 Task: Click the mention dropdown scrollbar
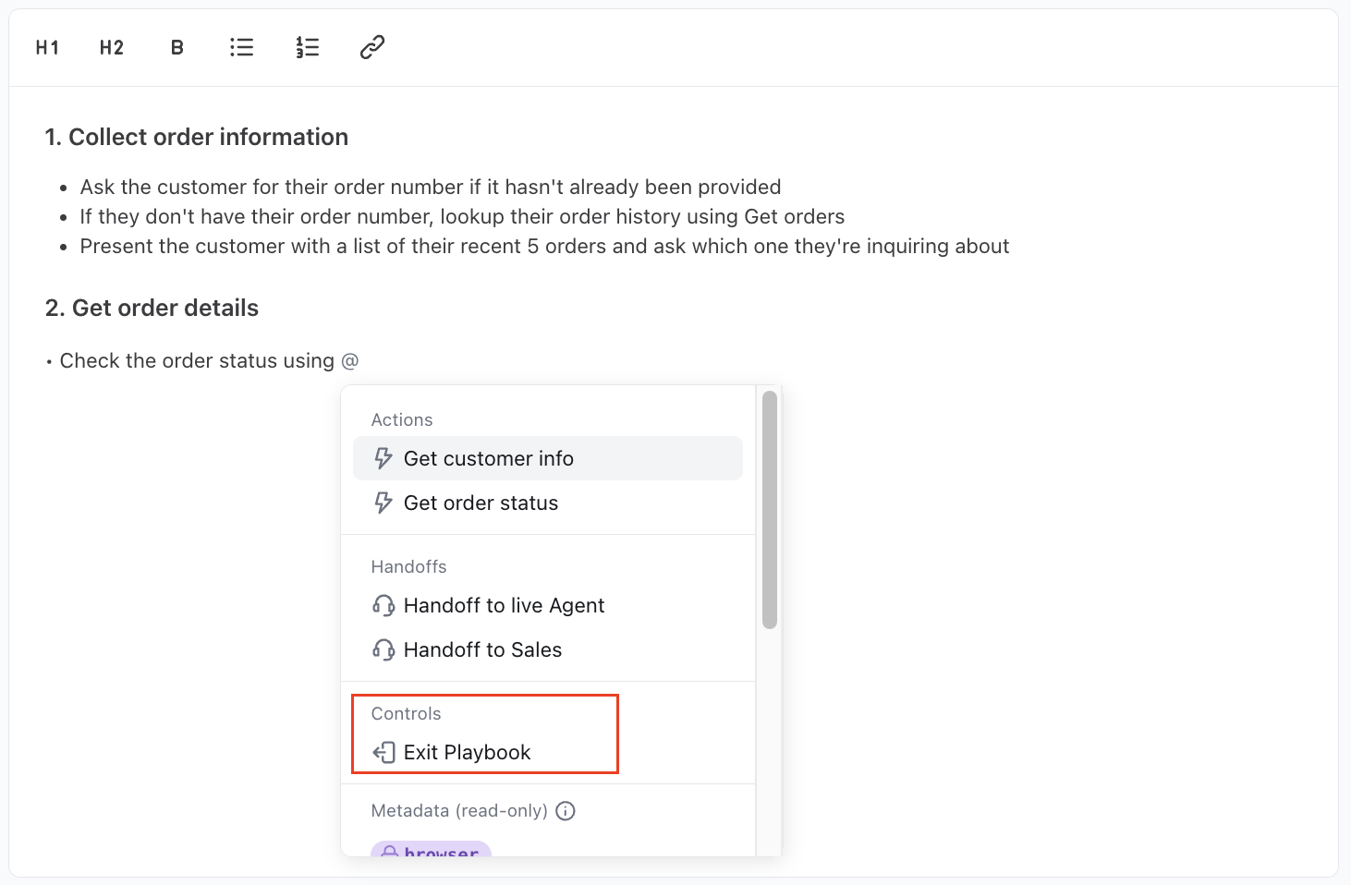[x=770, y=509]
